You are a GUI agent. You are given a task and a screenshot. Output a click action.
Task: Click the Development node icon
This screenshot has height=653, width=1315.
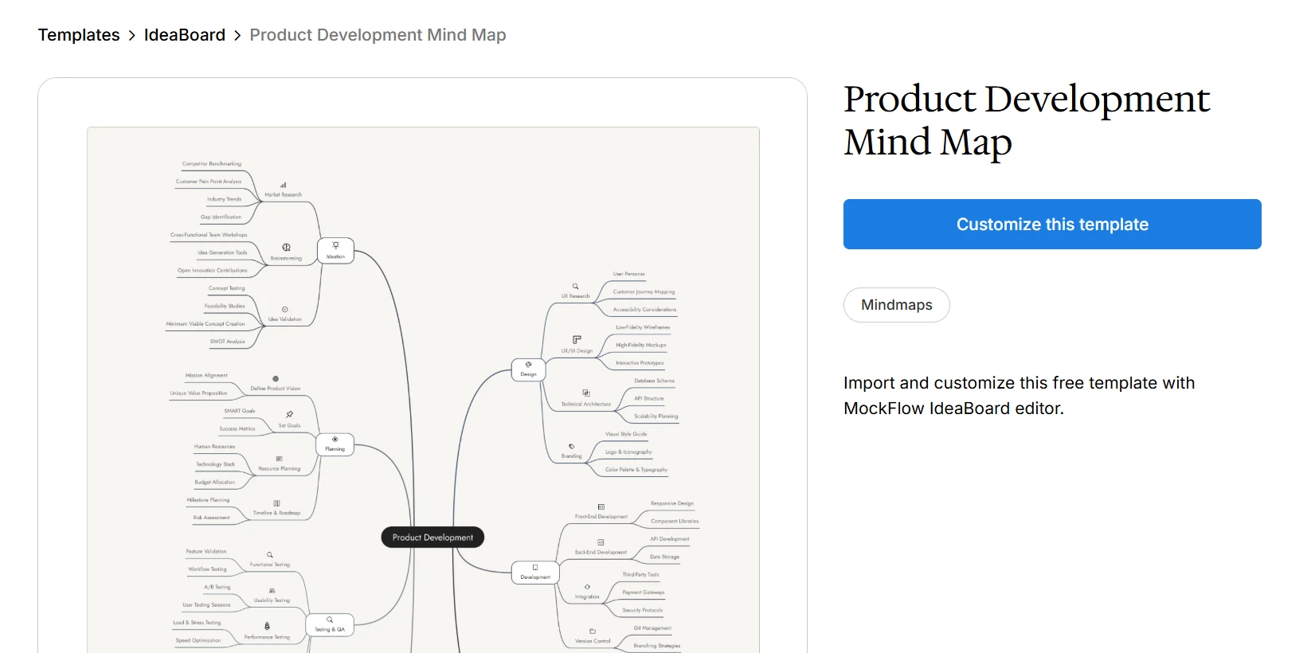535,567
